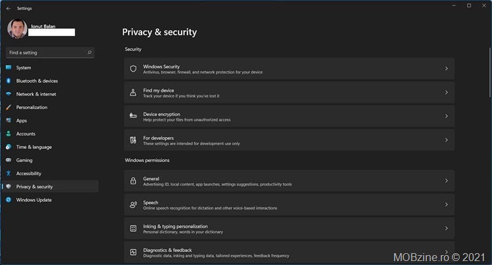Open the For developers settings row
492x265 pixels.
click(289, 140)
